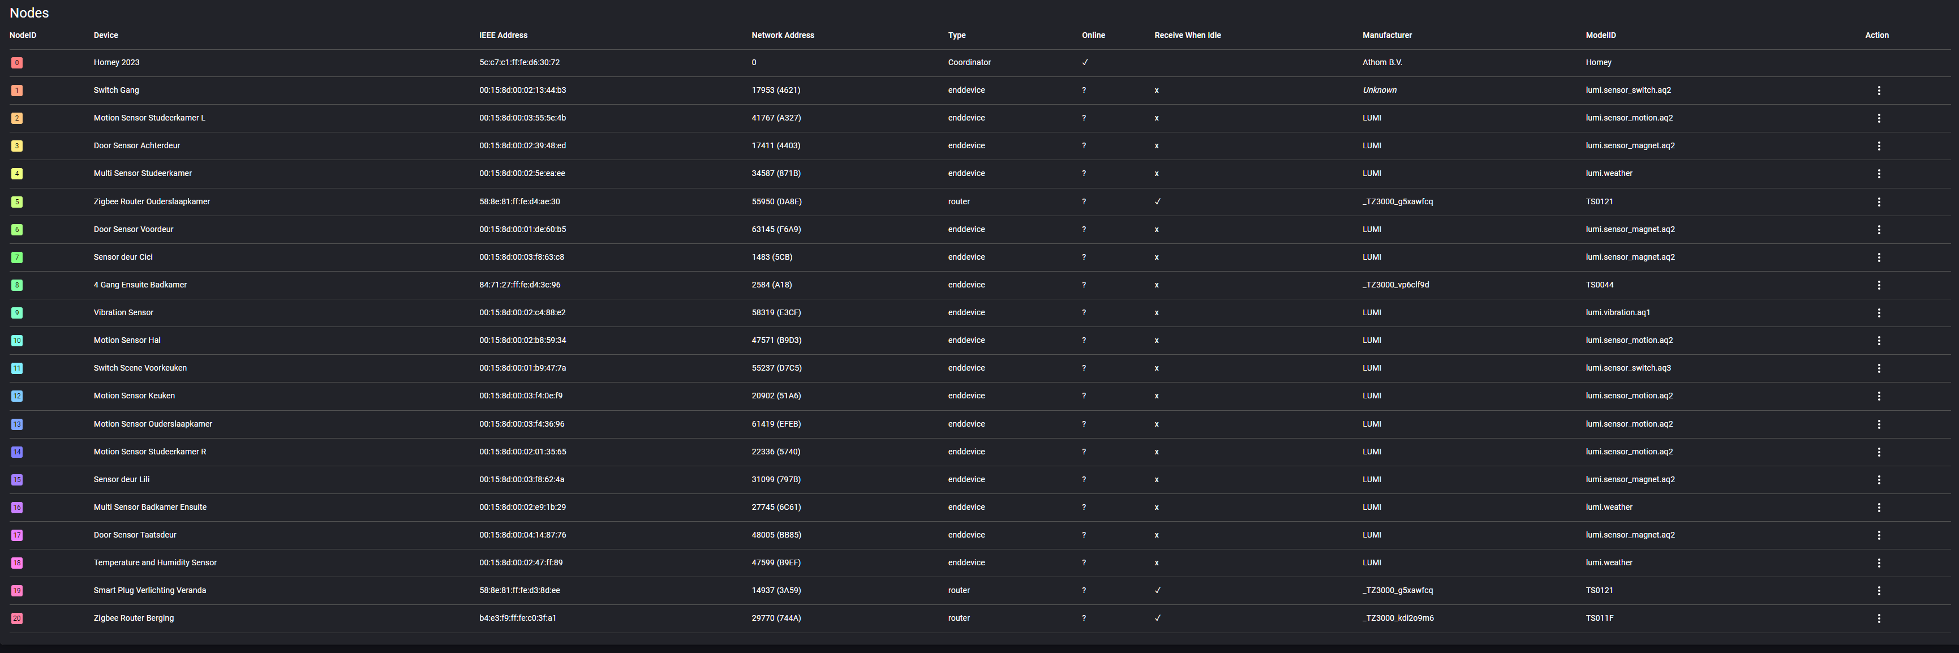Click the IEEE Address column header
This screenshot has height=653, width=1959.
click(x=502, y=35)
